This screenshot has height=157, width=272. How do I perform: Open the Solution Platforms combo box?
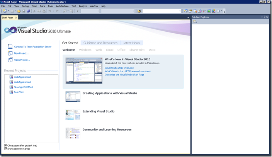(118, 11)
